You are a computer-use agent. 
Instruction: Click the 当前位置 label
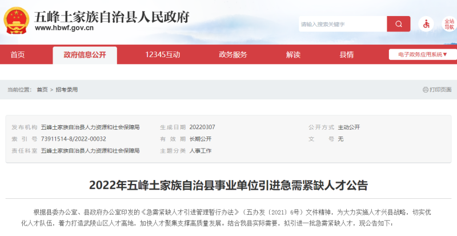click(x=19, y=90)
